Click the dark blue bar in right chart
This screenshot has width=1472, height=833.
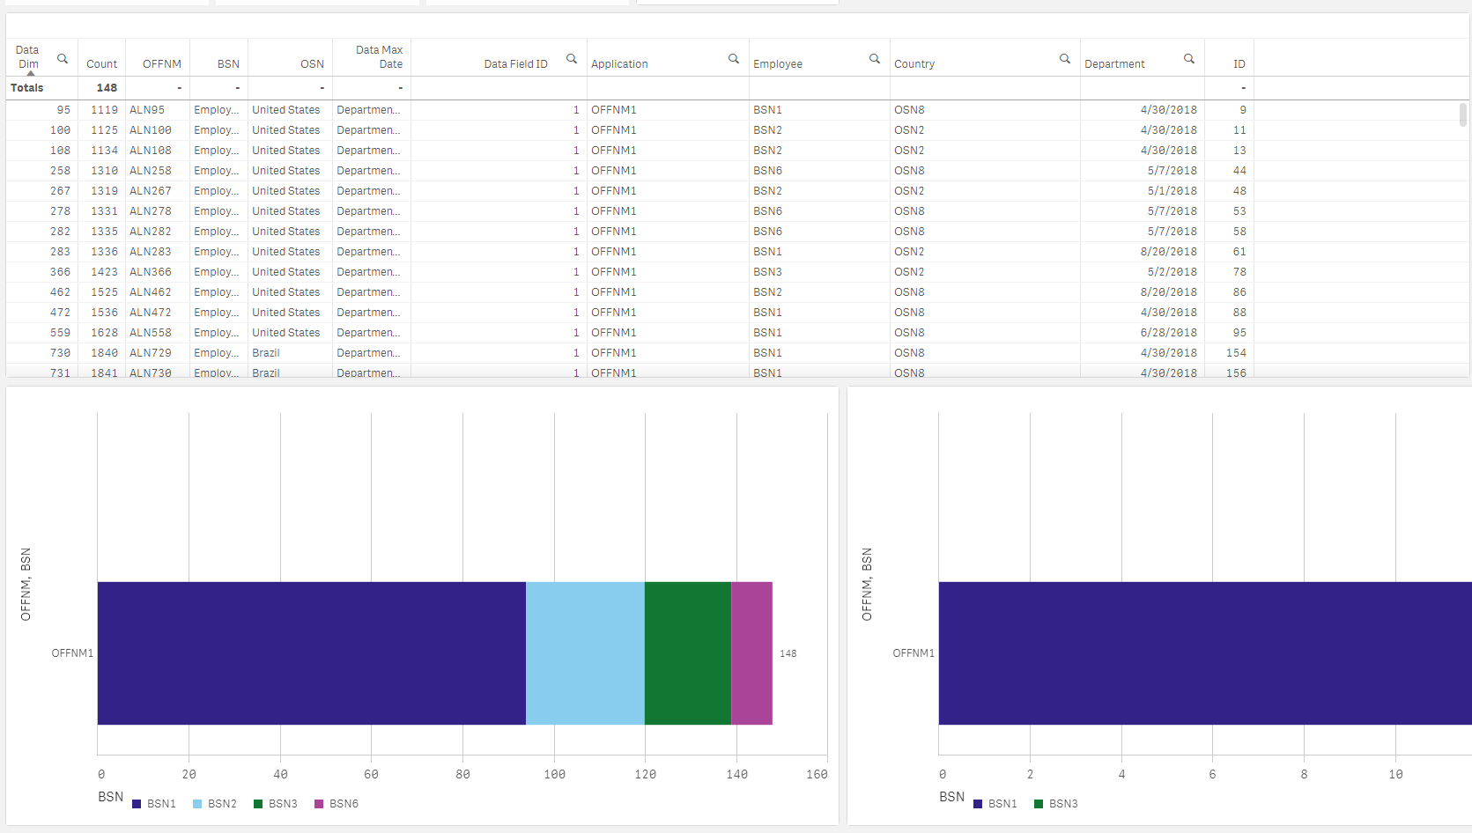pyautogui.click(x=1205, y=653)
